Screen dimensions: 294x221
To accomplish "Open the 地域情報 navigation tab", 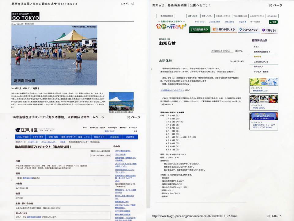I will [x=114, y=137].
